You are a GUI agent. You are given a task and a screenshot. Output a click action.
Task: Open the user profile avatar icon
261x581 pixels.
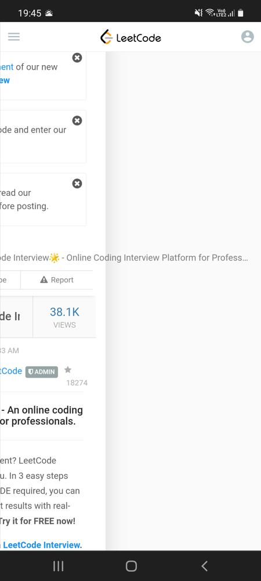pyautogui.click(x=247, y=37)
